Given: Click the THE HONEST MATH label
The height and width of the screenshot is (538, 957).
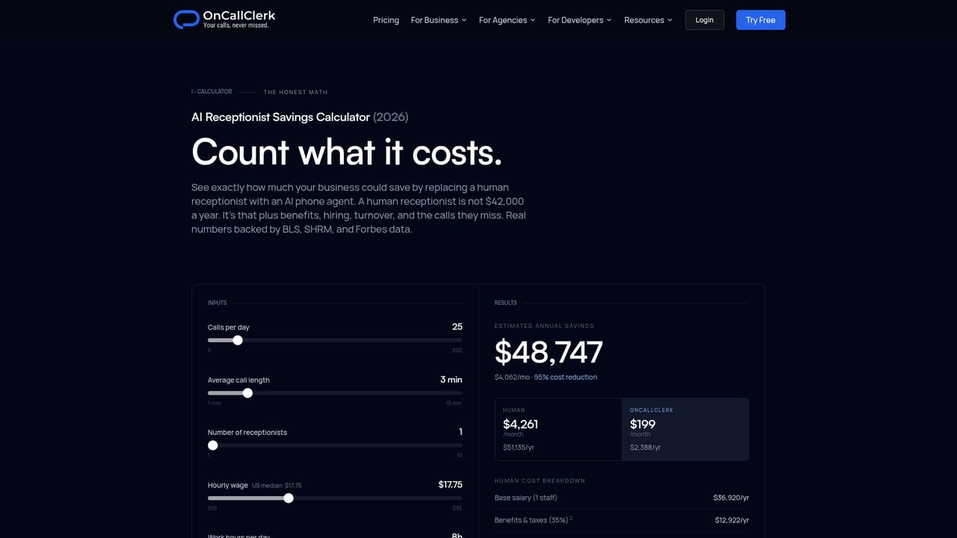Looking at the screenshot, I should pos(295,92).
